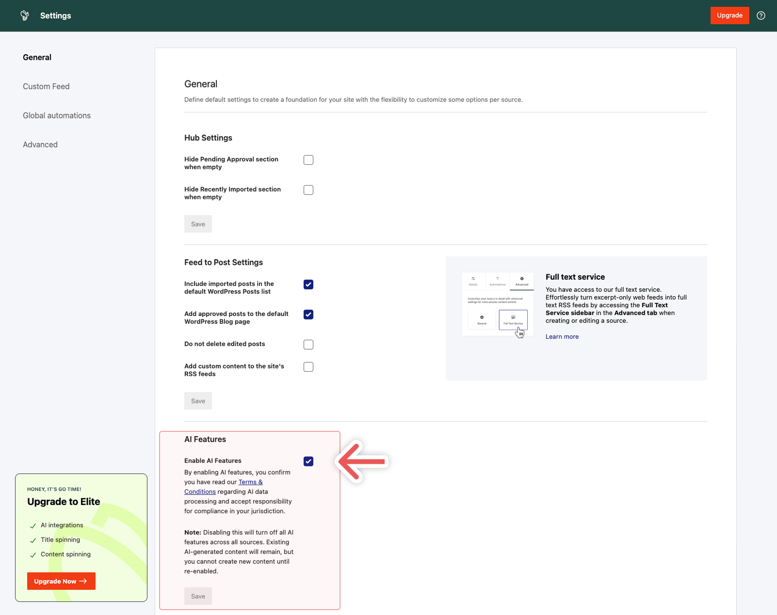Click the Full text service heading
Viewport: 777px width, 615px height.
coord(575,277)
